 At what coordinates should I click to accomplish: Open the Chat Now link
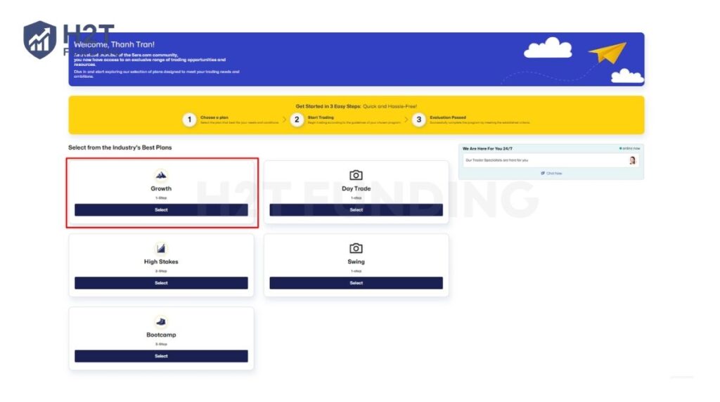(x=551, y=174)
